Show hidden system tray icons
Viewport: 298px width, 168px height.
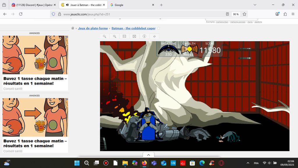point(248,163)
